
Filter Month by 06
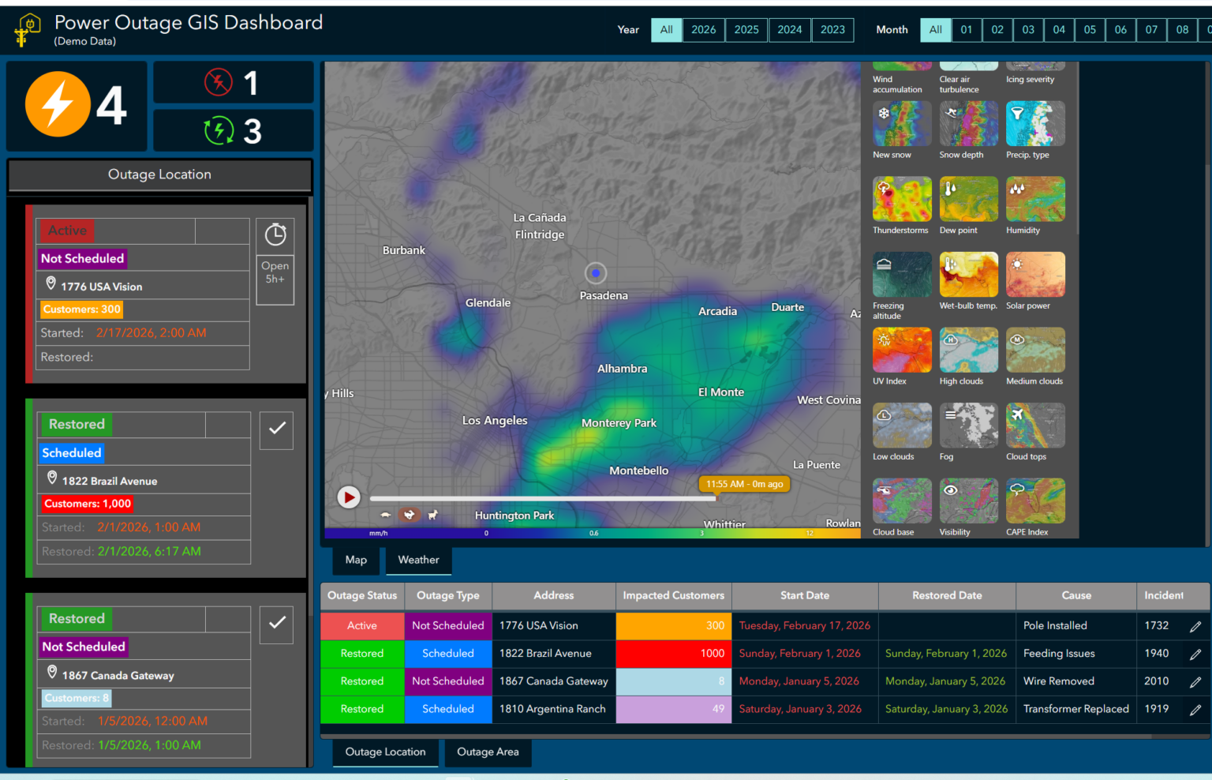pyautogui.click(x=1120, y=30)
